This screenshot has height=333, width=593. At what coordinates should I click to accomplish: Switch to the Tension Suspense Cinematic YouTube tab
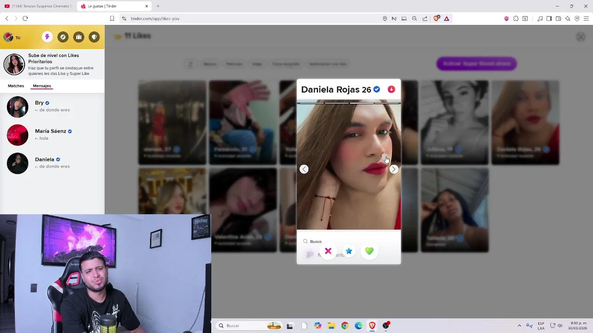tap(38, 6)
